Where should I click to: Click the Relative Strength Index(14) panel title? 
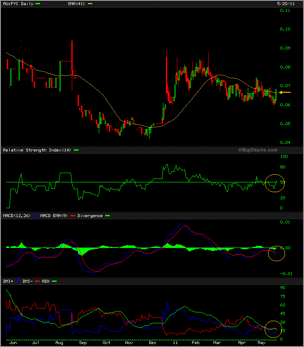(37, 150)
